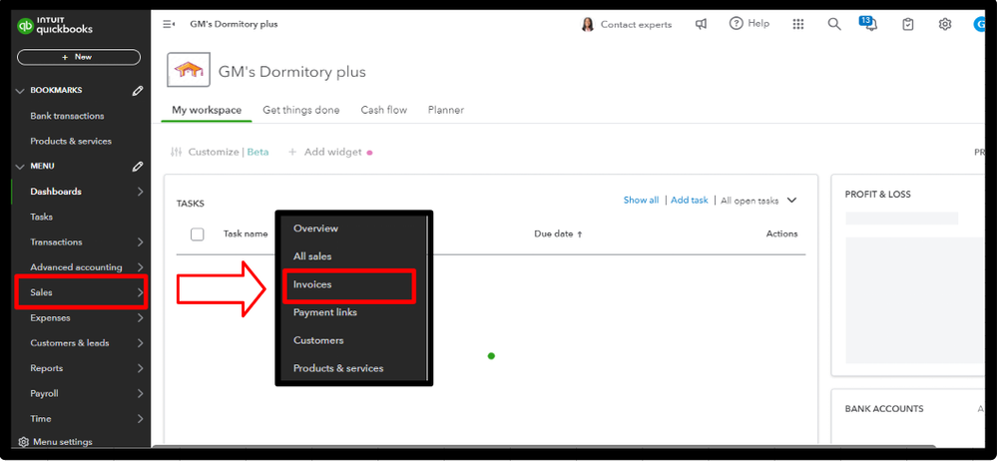Click the Show all link
This screenshot has height=461, width=997.
pos(641,200)
